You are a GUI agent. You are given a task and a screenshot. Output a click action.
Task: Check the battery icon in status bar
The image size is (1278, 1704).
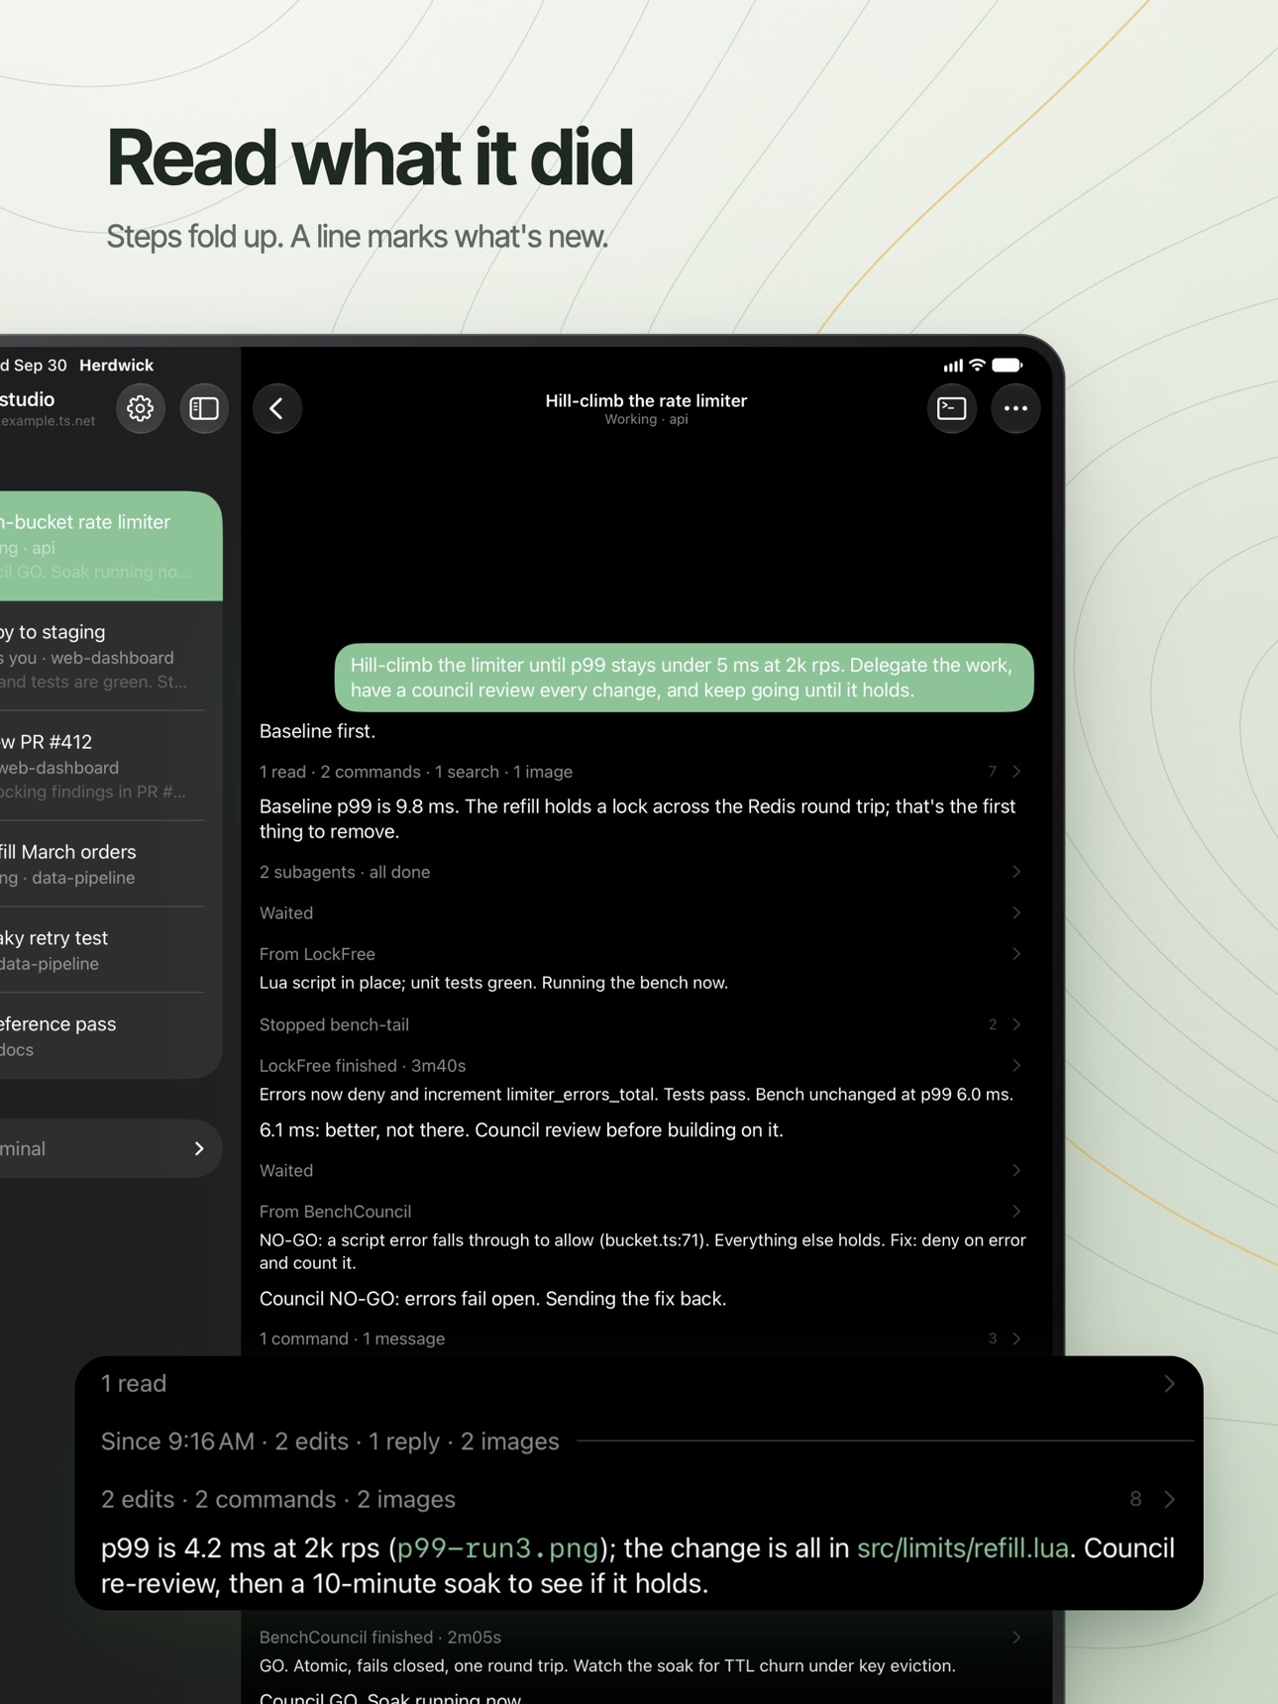pyautogui.click(x=1007, y=366)
